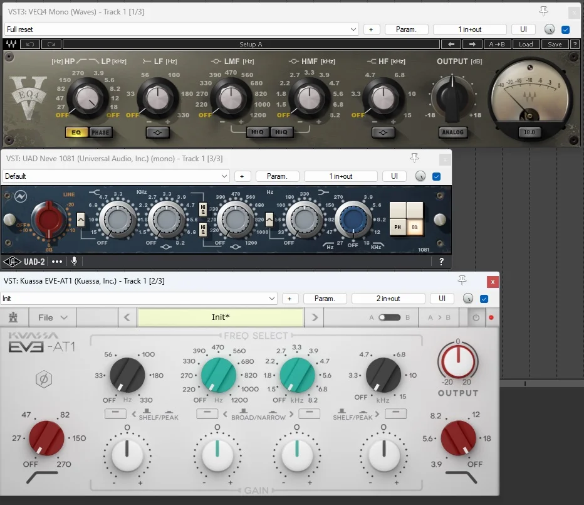
Task: Open the Full reset preset dropdown
Action: 181,29
